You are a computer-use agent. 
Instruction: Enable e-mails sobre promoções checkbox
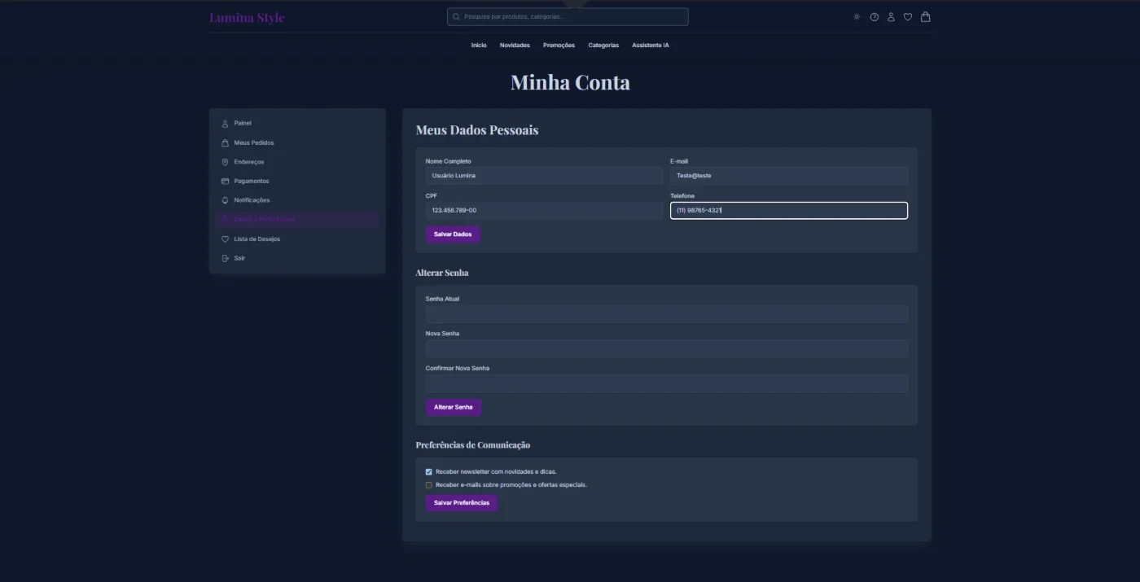(429, 485)
